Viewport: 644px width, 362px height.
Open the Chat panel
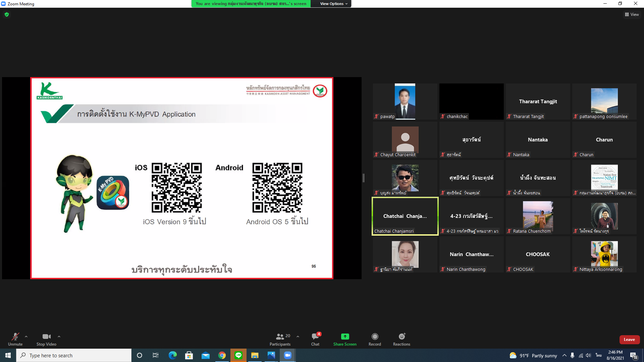tap(315, 337)
